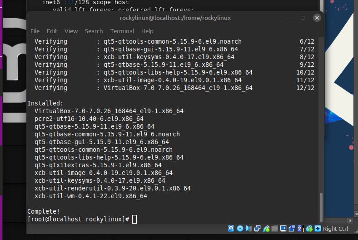The width and height of the screenshot is (358, 240).
Task: Open the Edit menu
Action: pyautogui.click(x=52, y=31)
